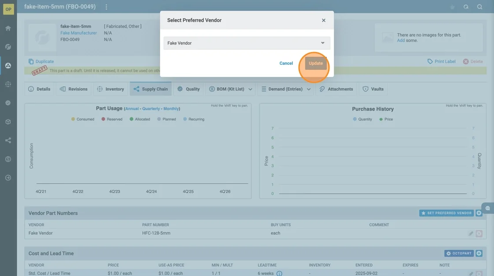This screenshot has width=494, height=276.
Task: Click the star favorite icon in header
Action: point(452,7)
